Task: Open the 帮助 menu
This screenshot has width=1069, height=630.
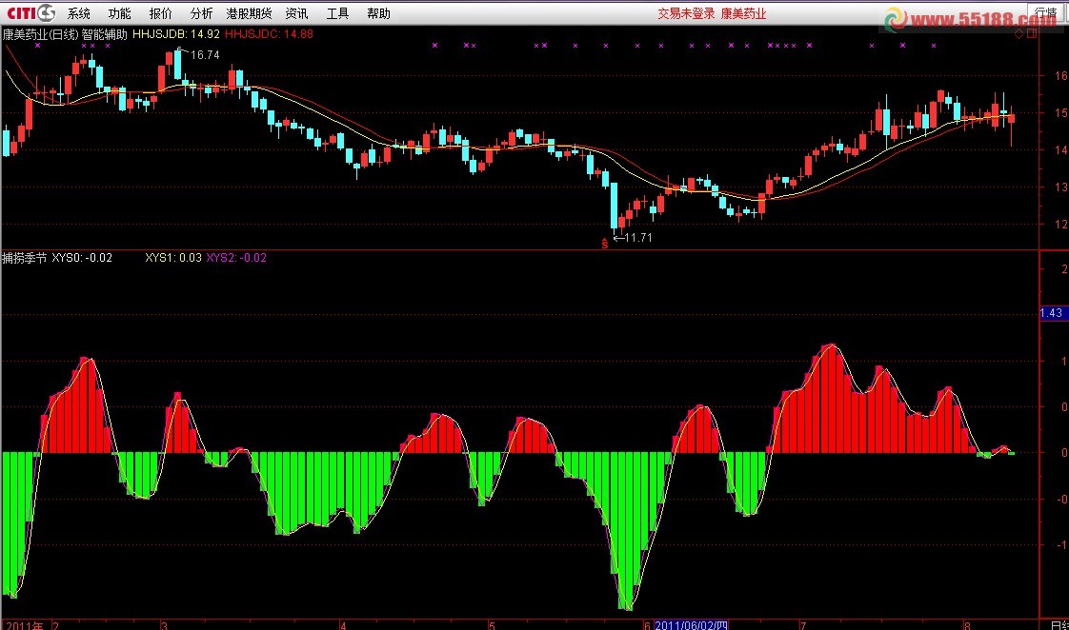Action: pos(378,13)
